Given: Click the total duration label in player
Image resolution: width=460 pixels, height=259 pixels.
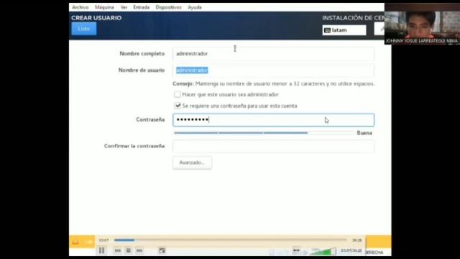Looking at the screenshot, I should (356, 240).
